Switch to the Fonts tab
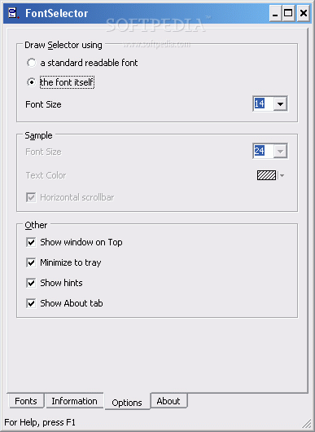This screenshot has width=315, height=432. tap(26, 401)
